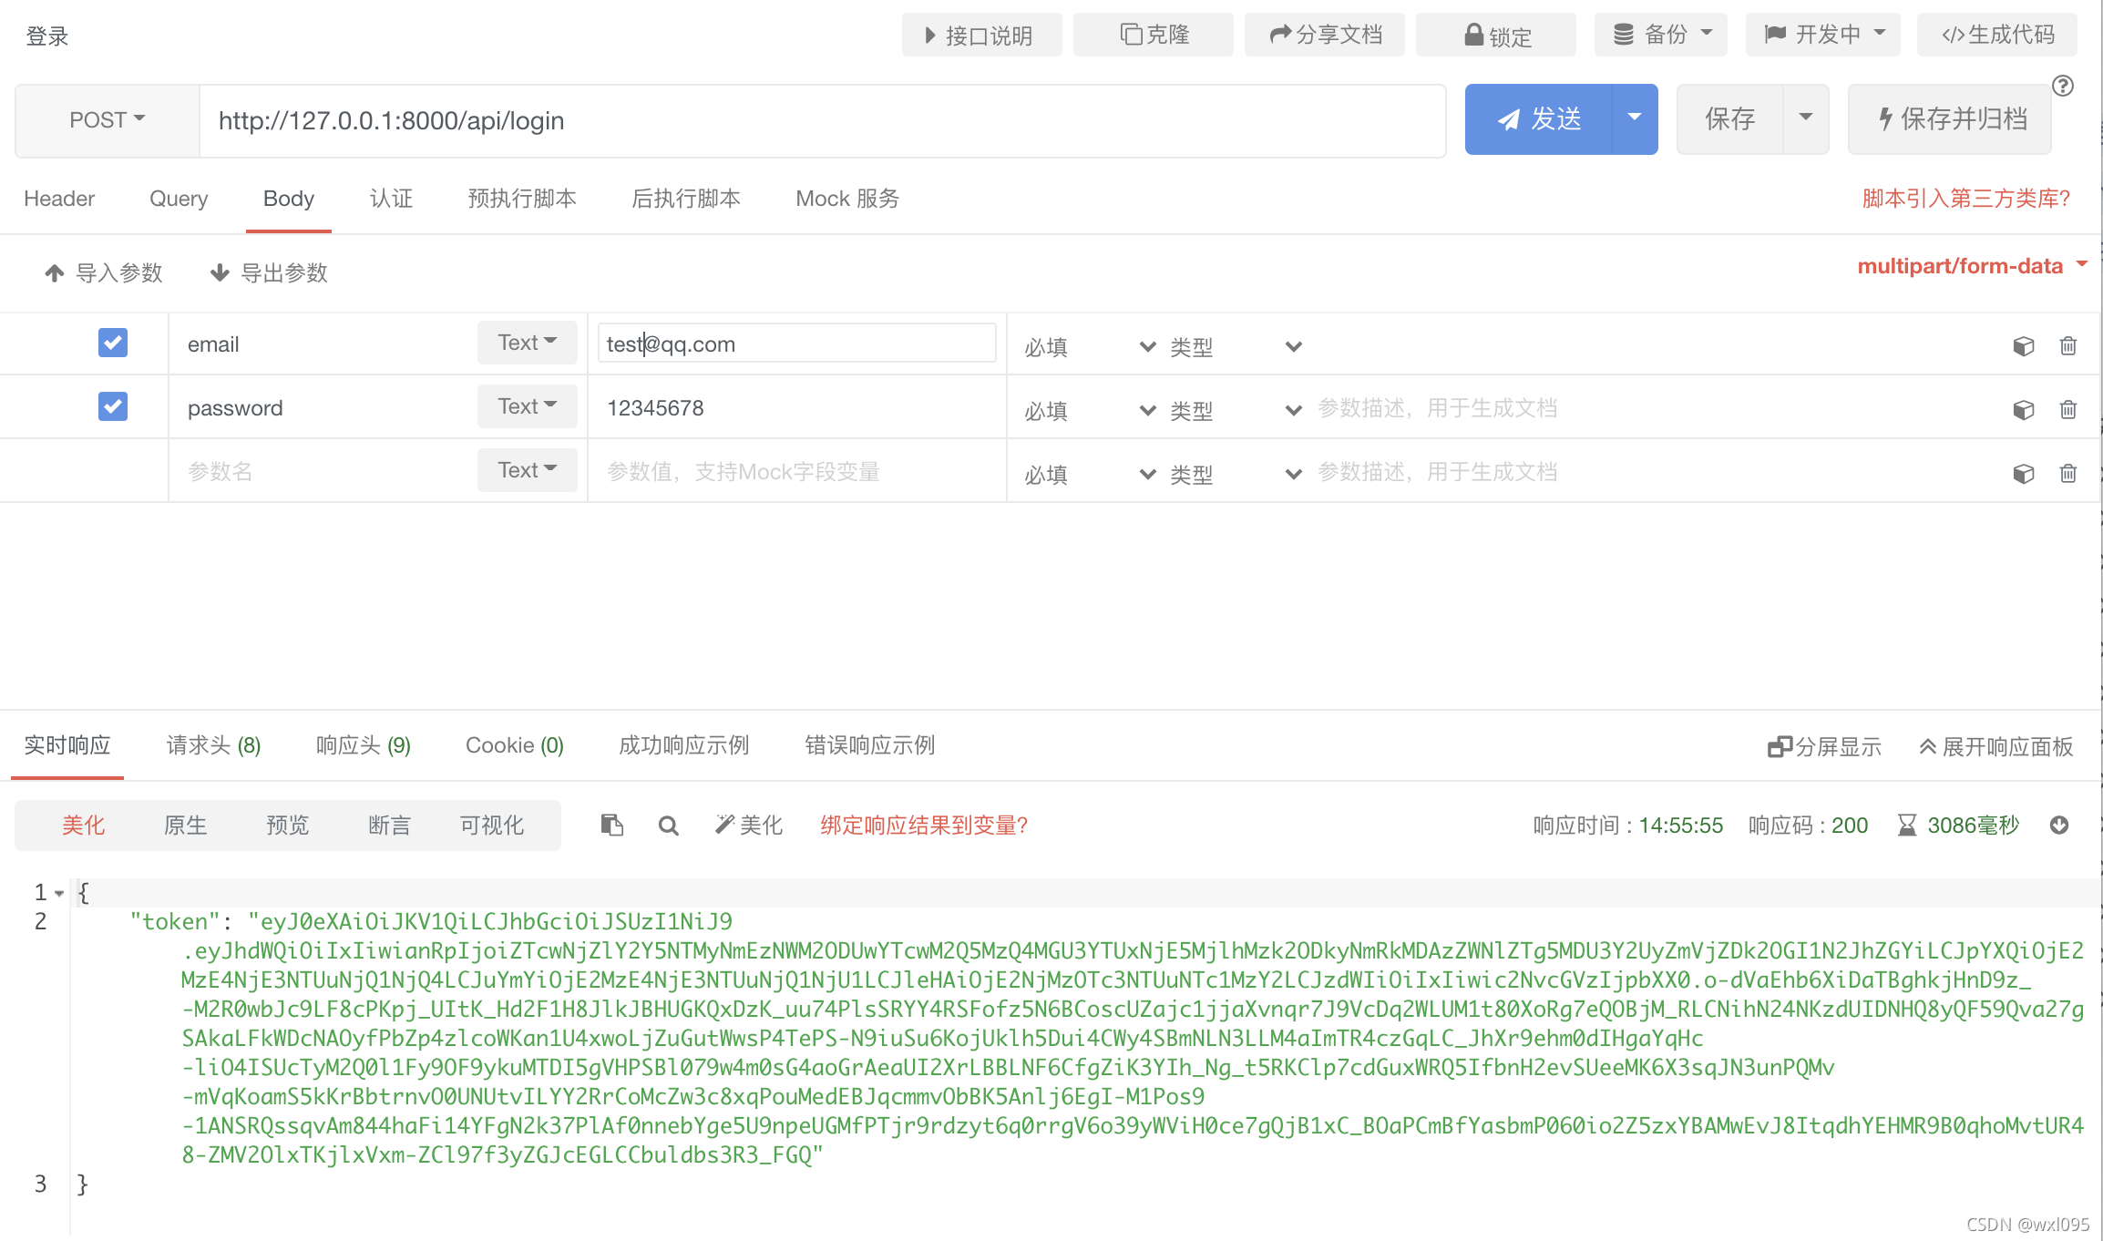Delete the empty parameter row via trash icon

click(x=2067, y=474)
